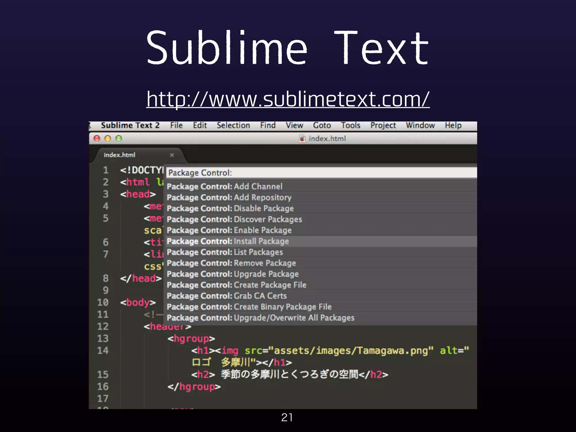Click the closing </hgroup> tag

pyautogui.click(x=194, y=387)
